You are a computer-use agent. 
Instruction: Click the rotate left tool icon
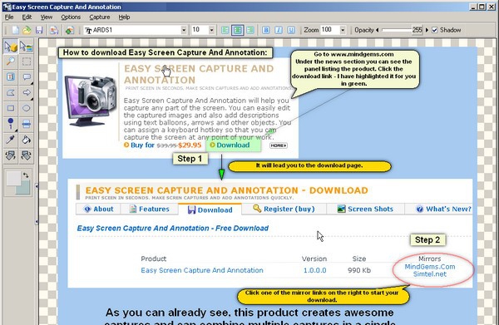pyautogui.click(x=11, y=155)
